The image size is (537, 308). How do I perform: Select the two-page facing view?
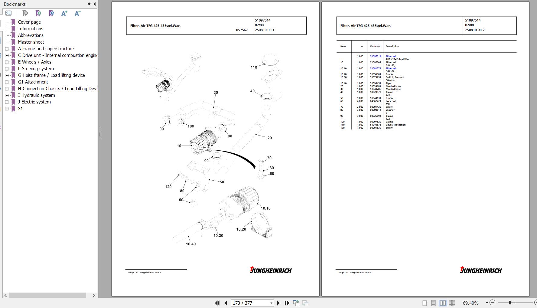point(443,303)
